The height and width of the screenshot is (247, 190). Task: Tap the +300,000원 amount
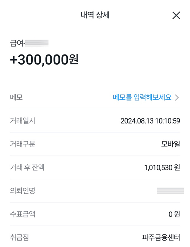click(x=44, y=60)
